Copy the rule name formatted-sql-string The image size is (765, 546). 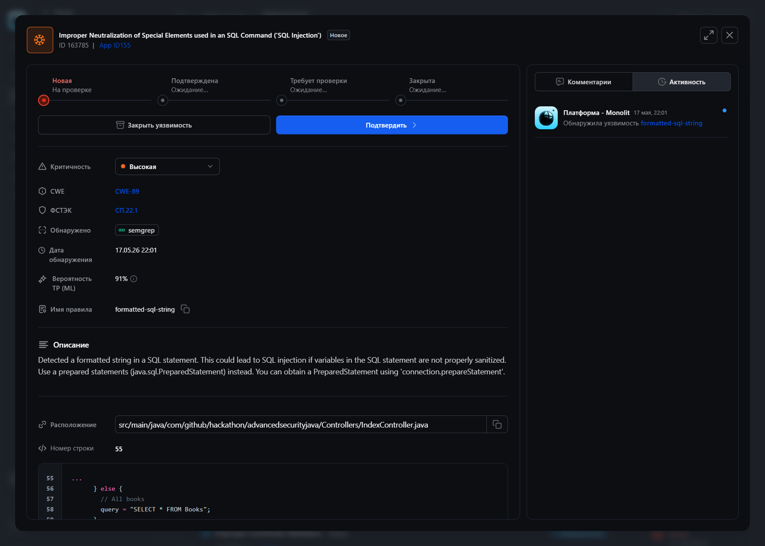tap(185, 309)
